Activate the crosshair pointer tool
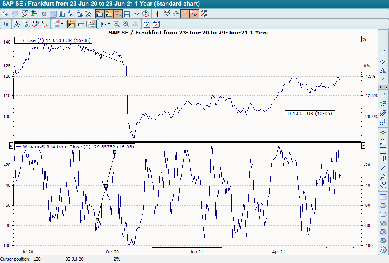 pyautogui.click(x=158, y=13)
